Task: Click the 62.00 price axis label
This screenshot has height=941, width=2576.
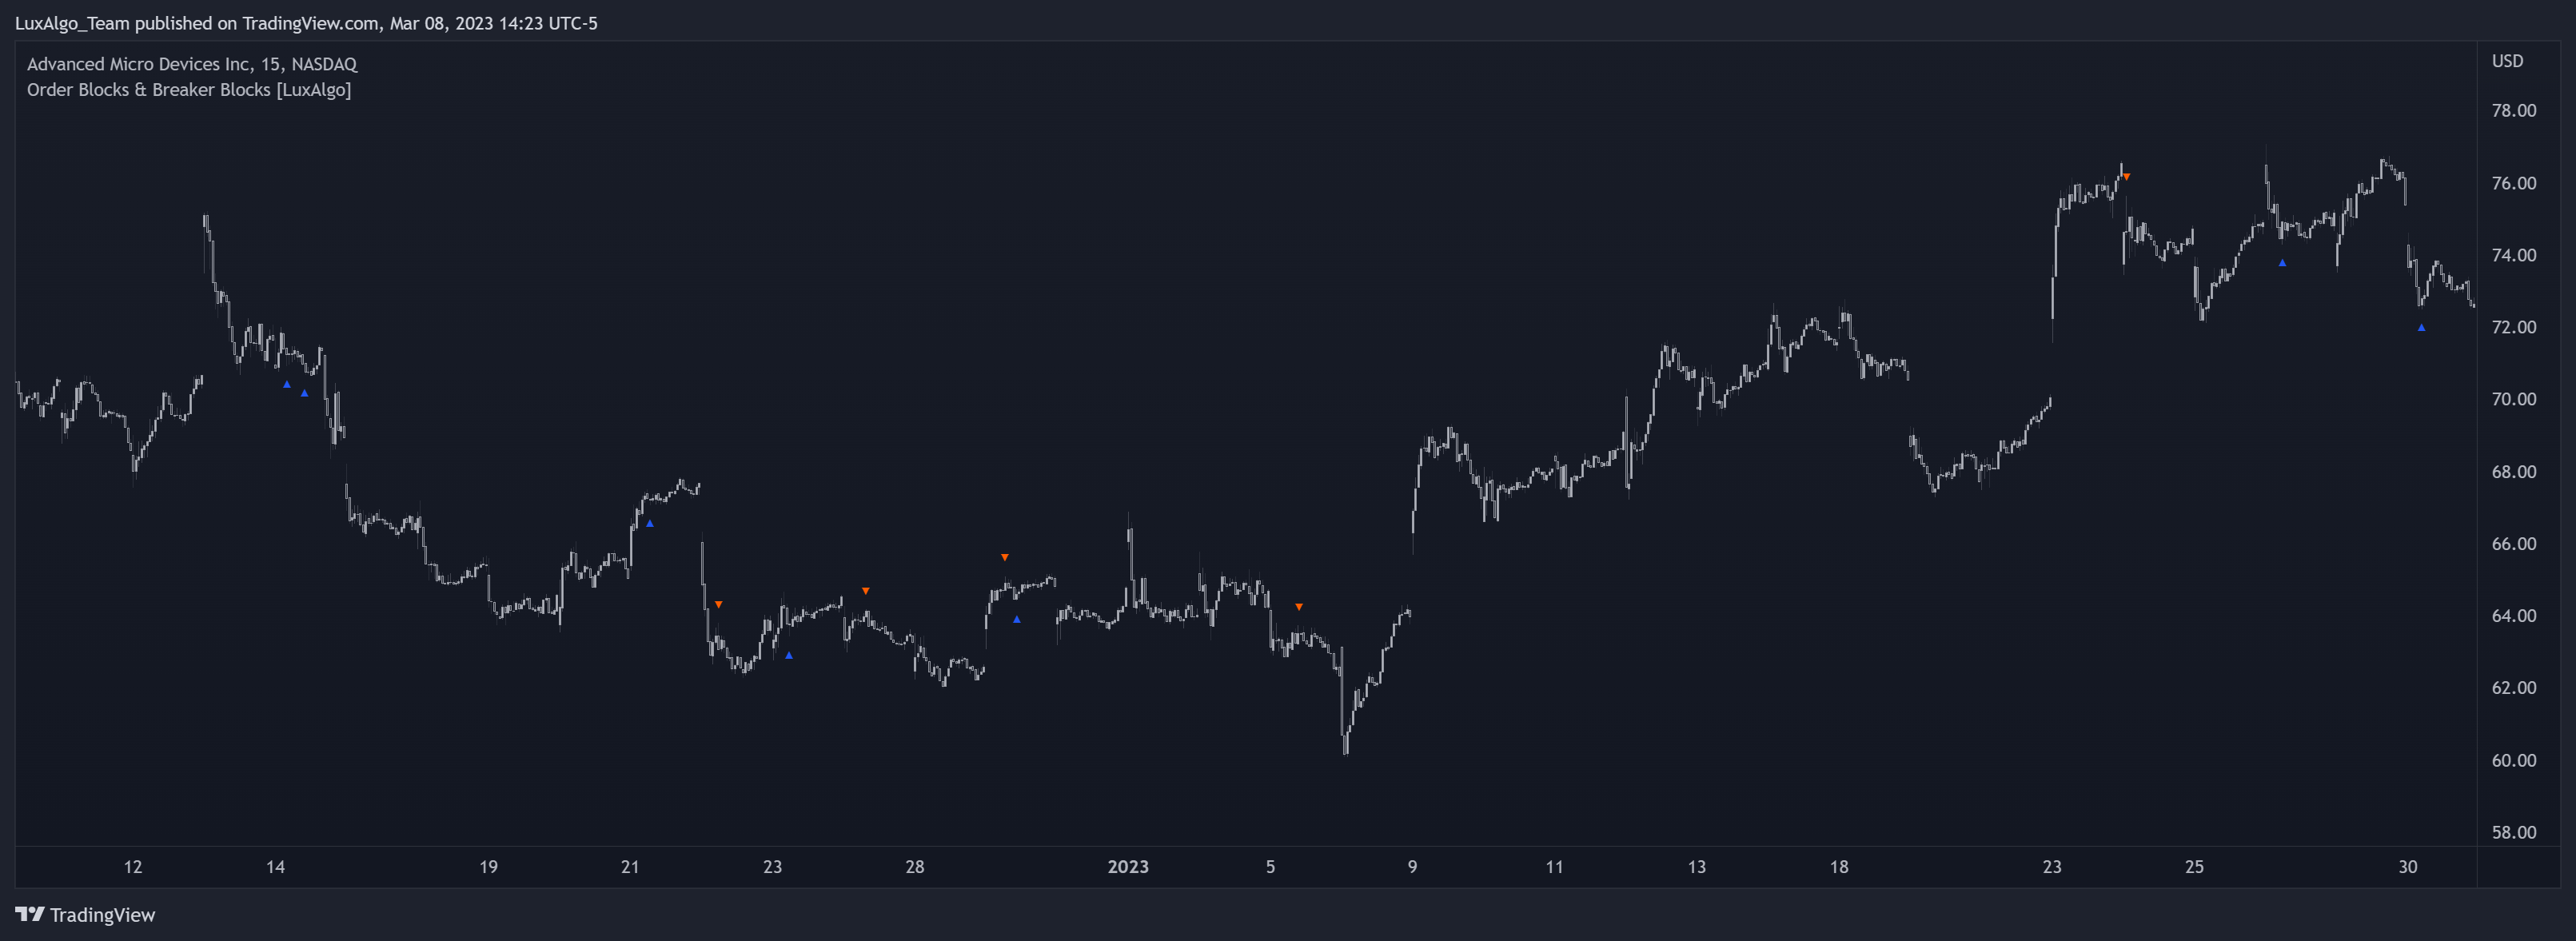Action: (x=2513, y=688)
